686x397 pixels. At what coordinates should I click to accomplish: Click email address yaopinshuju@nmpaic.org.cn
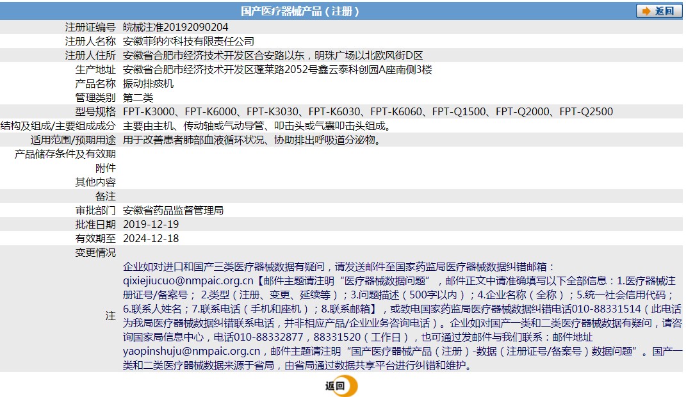(x=192, y=351)
